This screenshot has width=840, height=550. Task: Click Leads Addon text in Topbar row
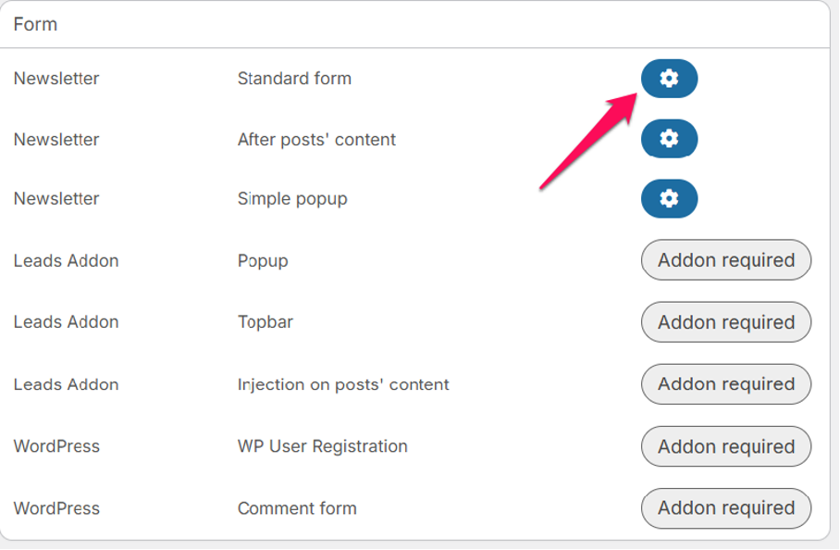pyautogui.click(x=66, y=322)
